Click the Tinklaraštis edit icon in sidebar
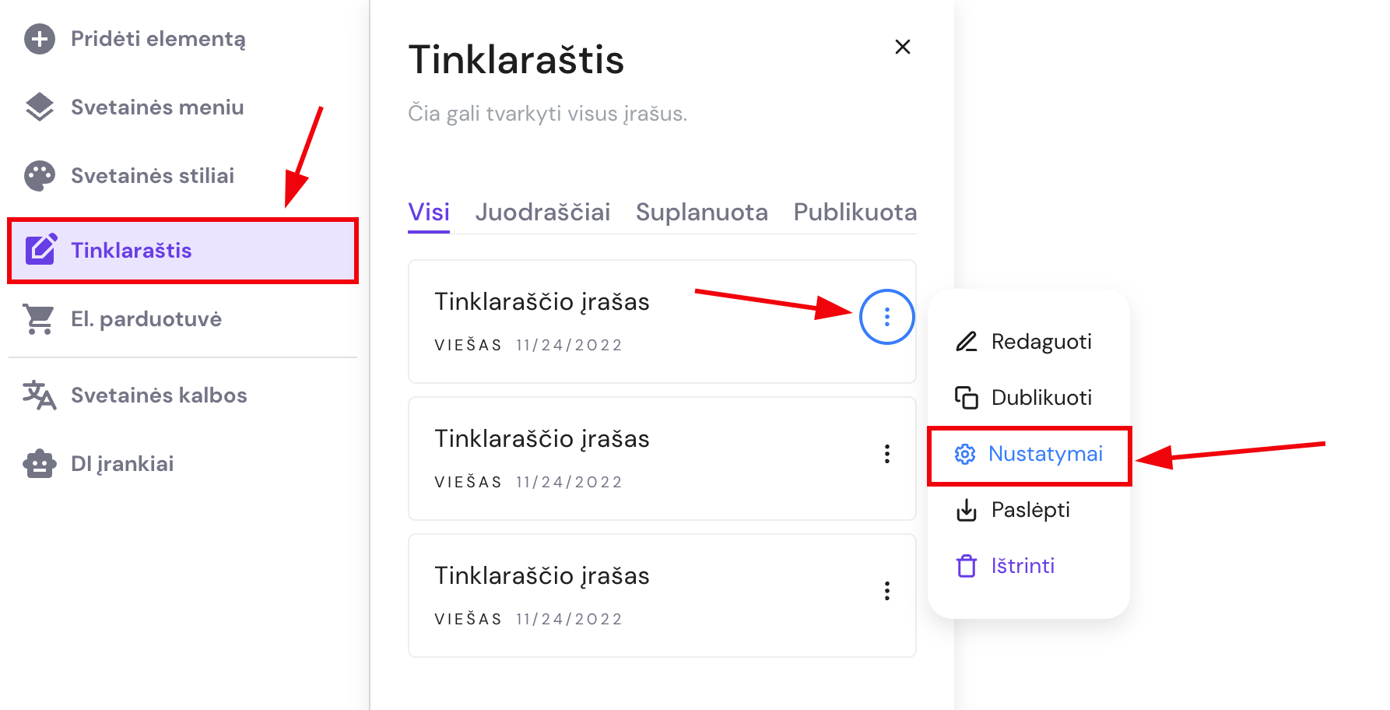Viewport: 1390px width, 710px height. pyautogui.click(x=40, y=250)
